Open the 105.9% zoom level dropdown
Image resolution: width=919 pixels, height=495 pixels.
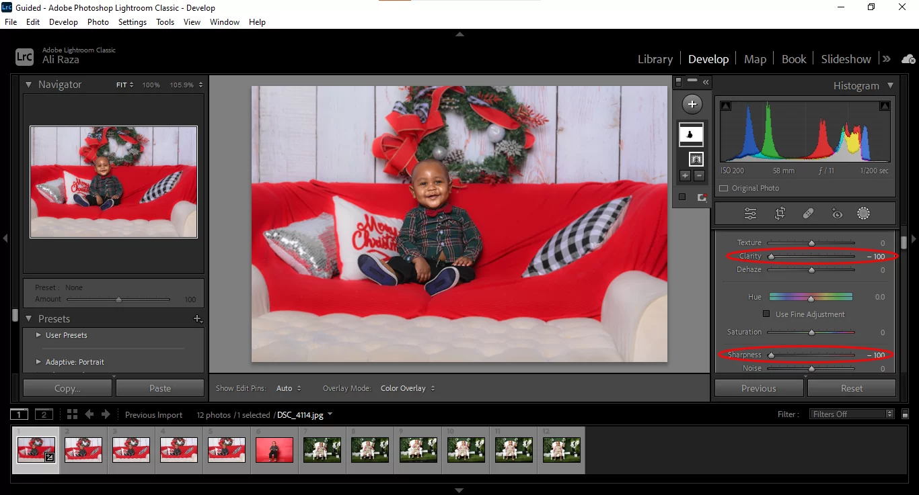coord(186,85)
